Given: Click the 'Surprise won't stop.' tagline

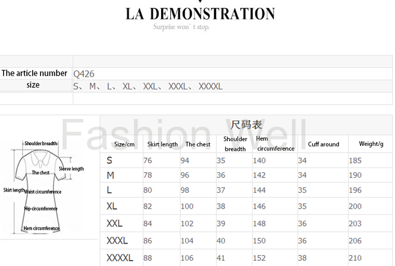Looking at the screenshot, I should pos(181,27).
